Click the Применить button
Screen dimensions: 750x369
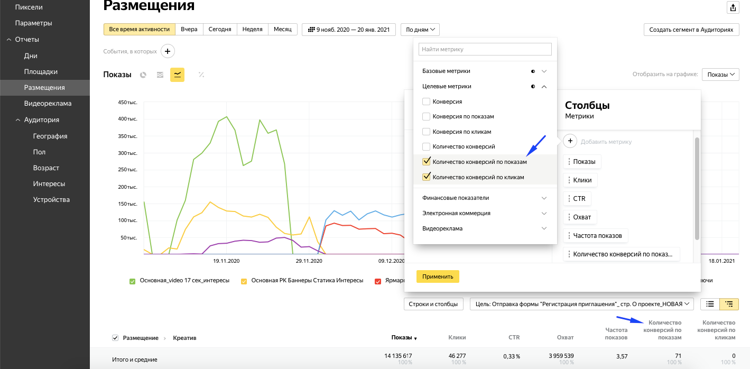pyautogui.click(x=438, y=276)
